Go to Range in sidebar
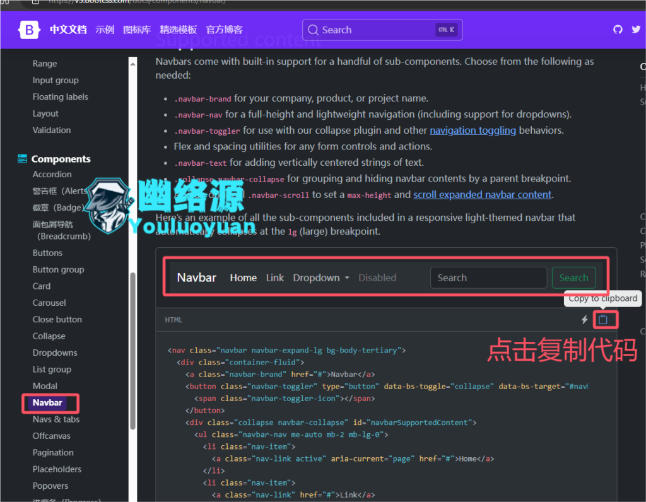 [x=45, y=64]
